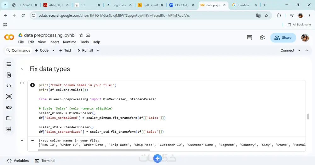Open the browser extensions puzzle icon
The height and width of the screenshot is (165, 315).
click(279, 15)
